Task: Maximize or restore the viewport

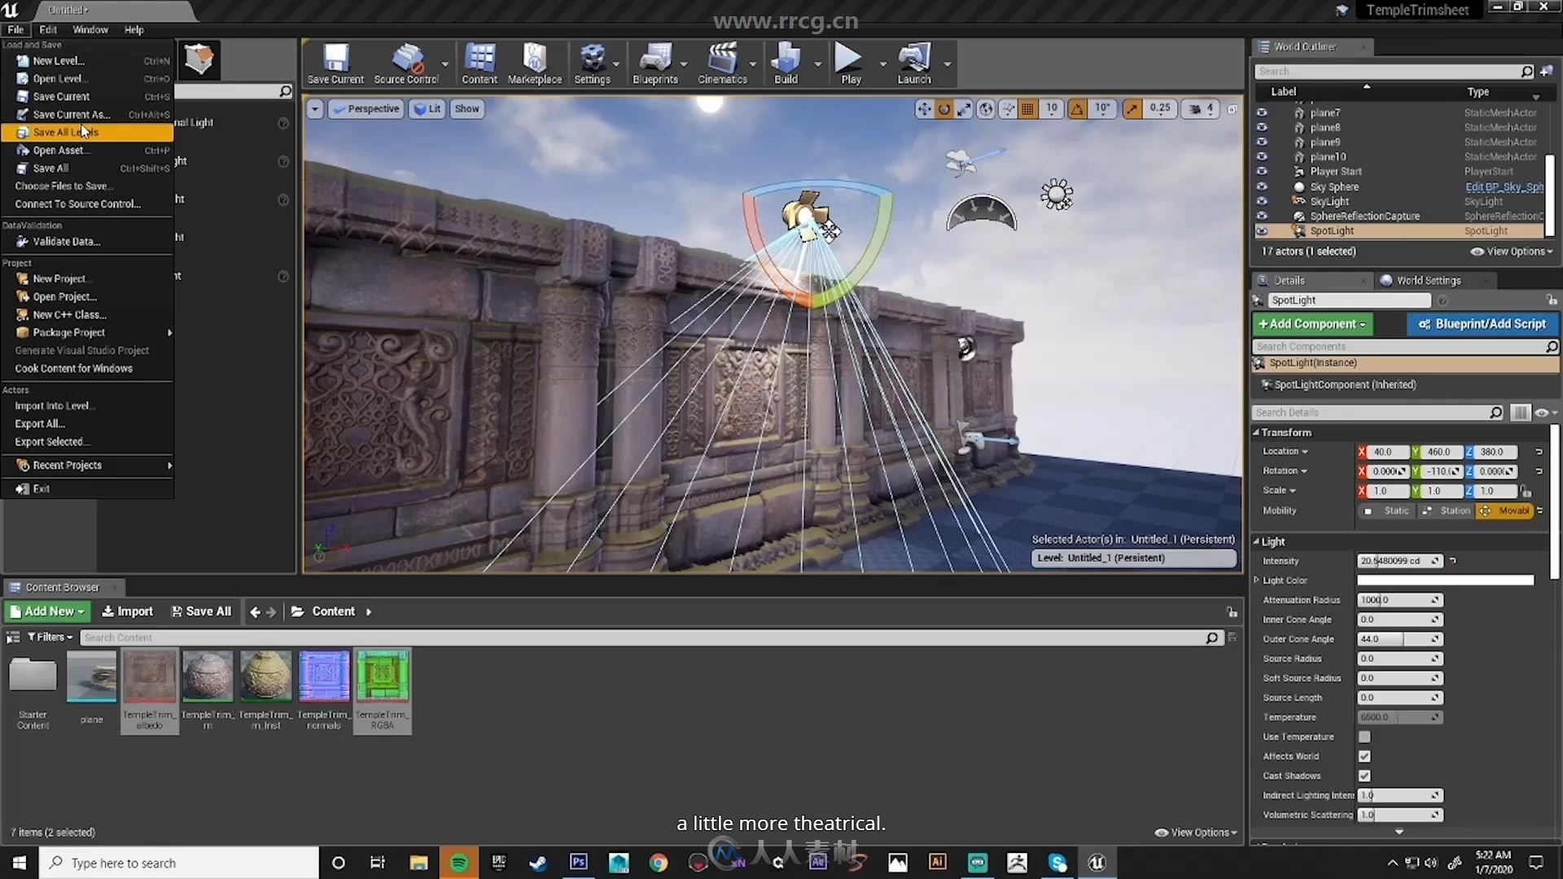Action: [x=1232, y=109]
